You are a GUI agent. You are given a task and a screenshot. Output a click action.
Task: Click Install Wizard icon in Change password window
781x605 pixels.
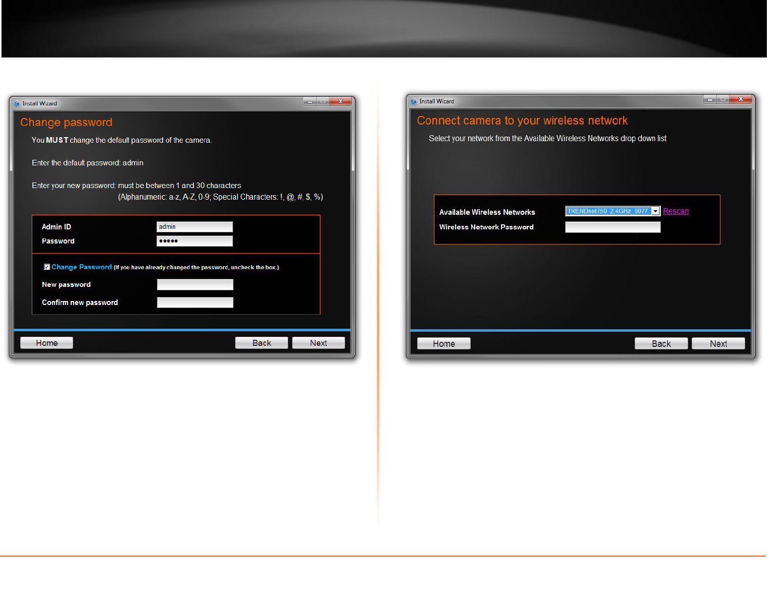point(17,103)
